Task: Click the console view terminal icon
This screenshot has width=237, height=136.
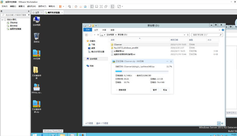Action: tap(113, 7)
